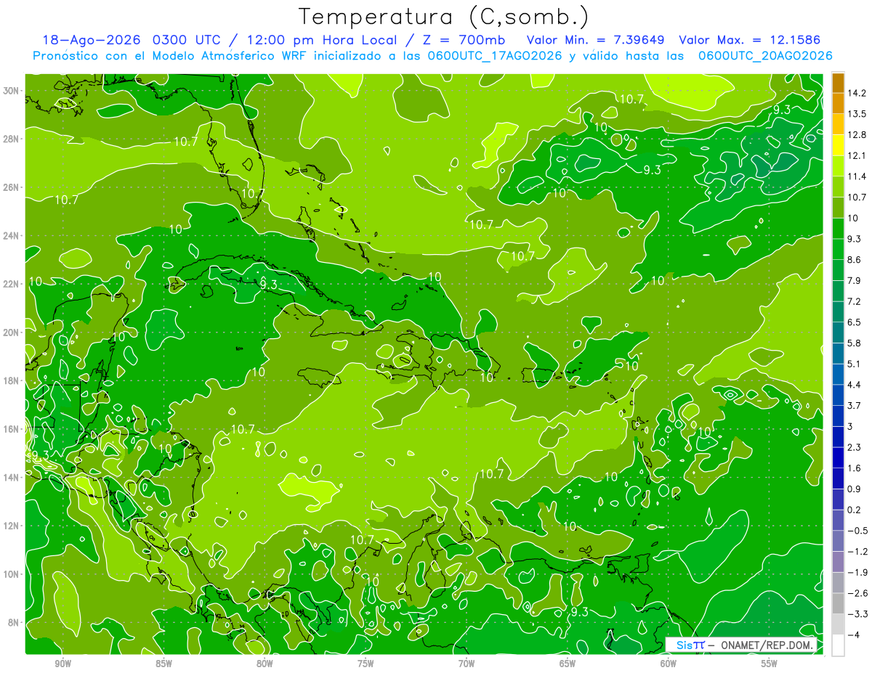Image resolution: width=872 pixels, height=673 pixels.
Task: Click the title 'Temperatura (C,somb.)'
Action: coord(444,17)
